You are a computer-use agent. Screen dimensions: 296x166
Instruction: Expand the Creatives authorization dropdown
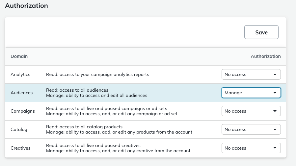(x=251, y=148)
